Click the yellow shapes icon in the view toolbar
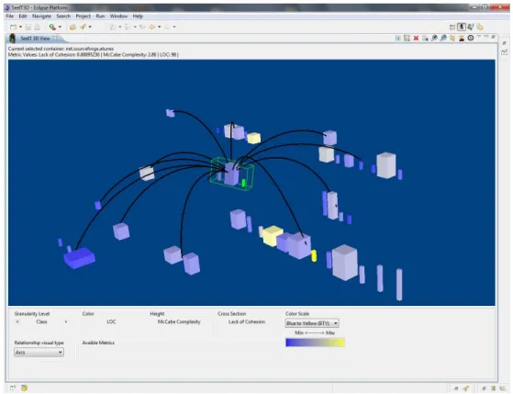This screenshot has width=513, height=394. 452,39
